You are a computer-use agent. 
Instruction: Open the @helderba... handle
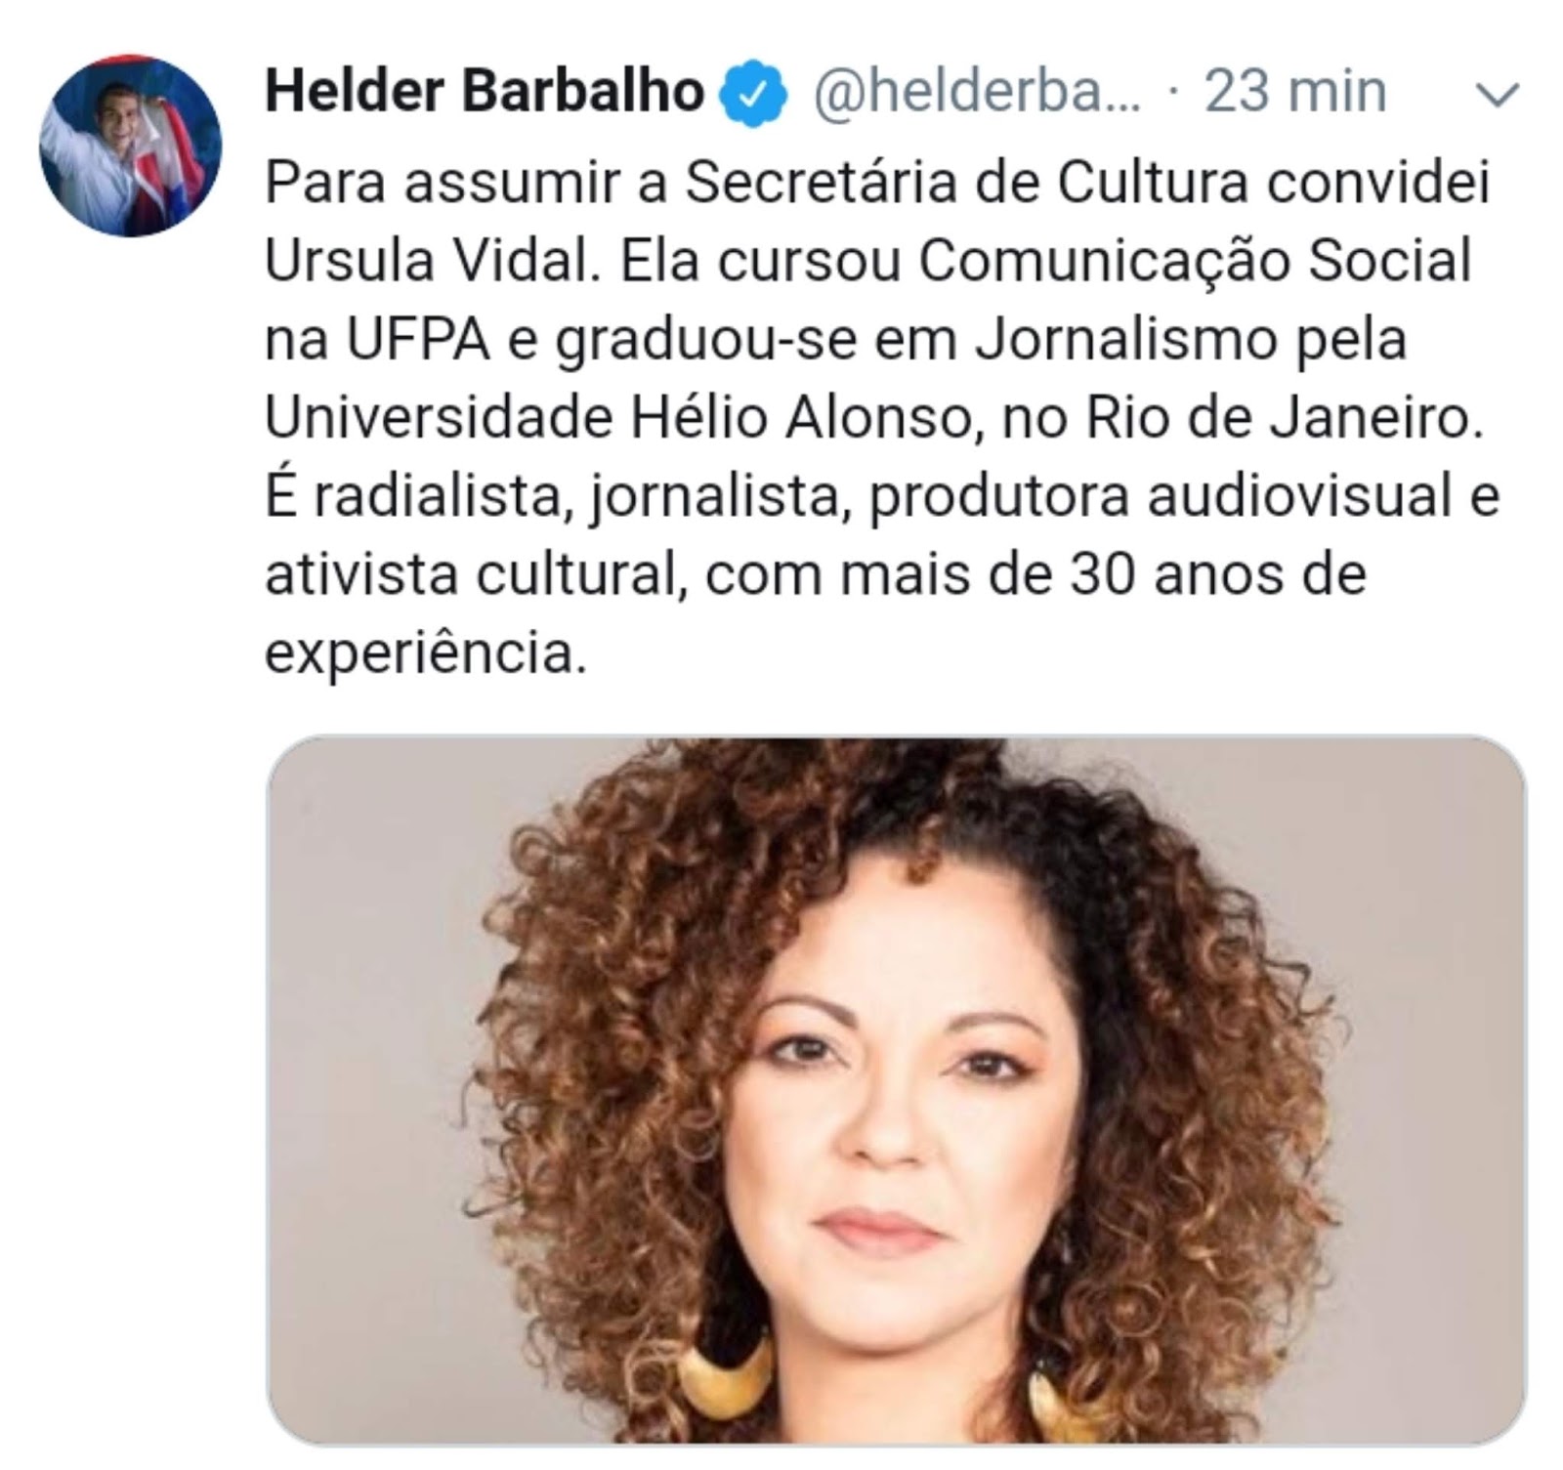(975, 93)
